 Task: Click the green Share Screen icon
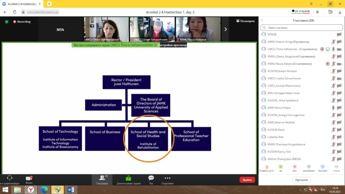coord(128,179)
